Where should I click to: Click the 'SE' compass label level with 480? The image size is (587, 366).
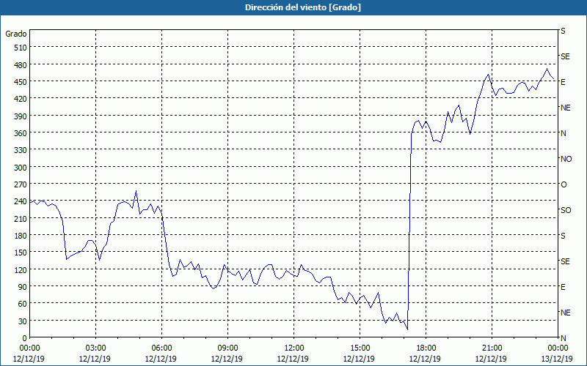click(x=565, y=57)
